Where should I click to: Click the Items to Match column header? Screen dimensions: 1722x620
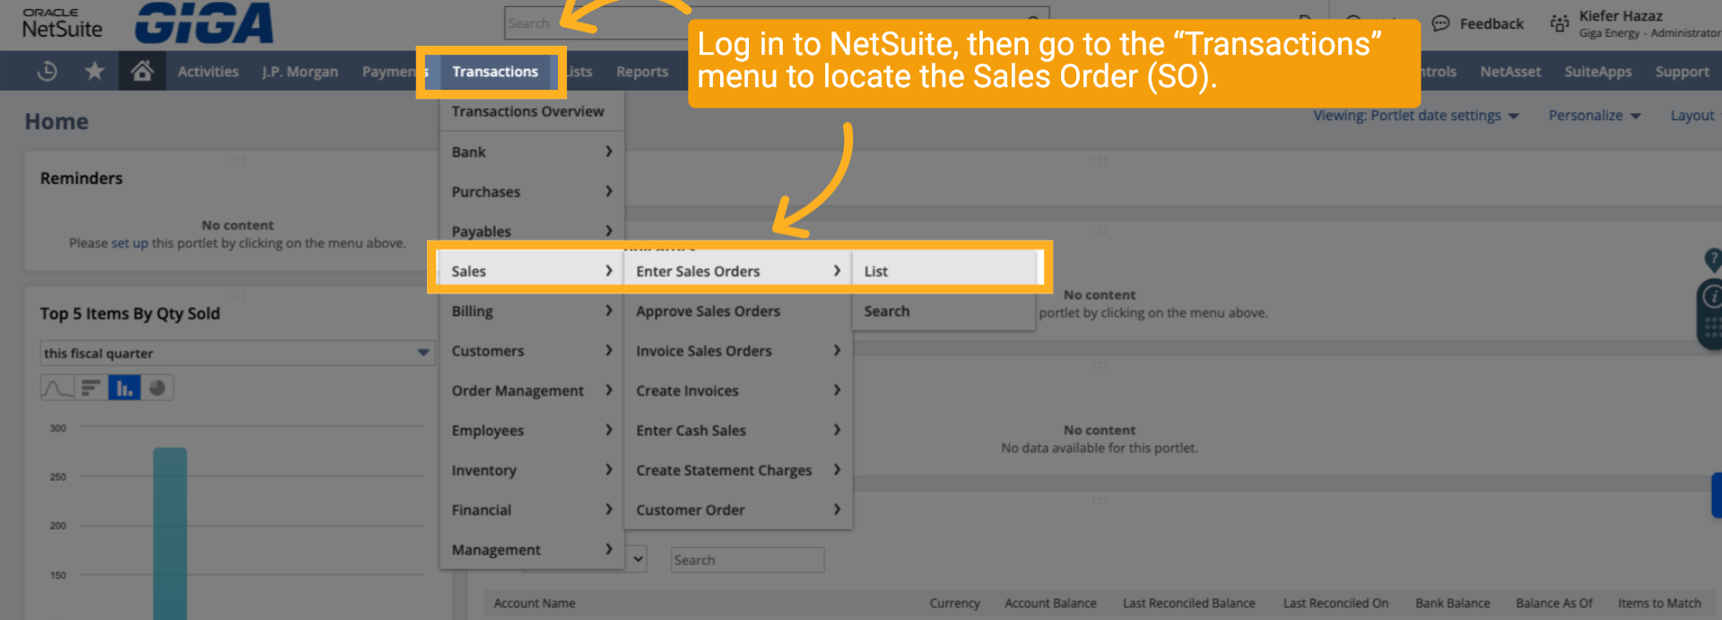1659,603
